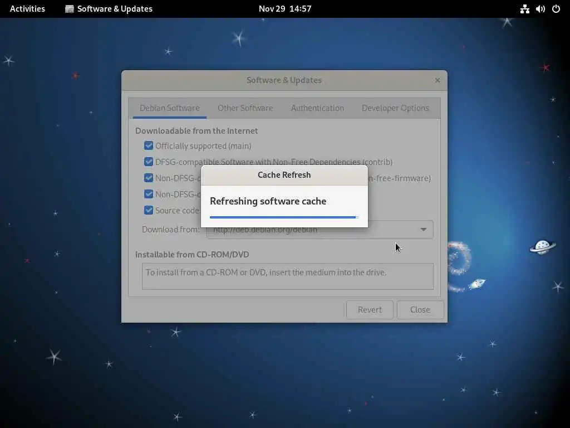Open the power menu icon

556,9
